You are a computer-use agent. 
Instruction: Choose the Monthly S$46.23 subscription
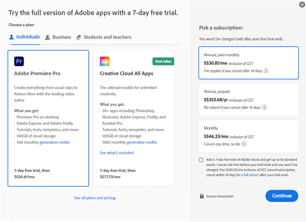pyautogui.click(x=248, y=136)
